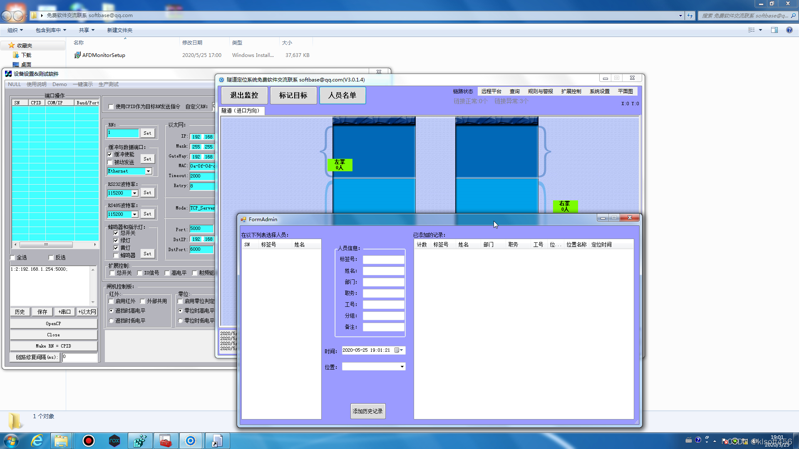This screenshot has height=449, width=799.
Task: Click the 添加历史记录 button
Action: [367, 411]
